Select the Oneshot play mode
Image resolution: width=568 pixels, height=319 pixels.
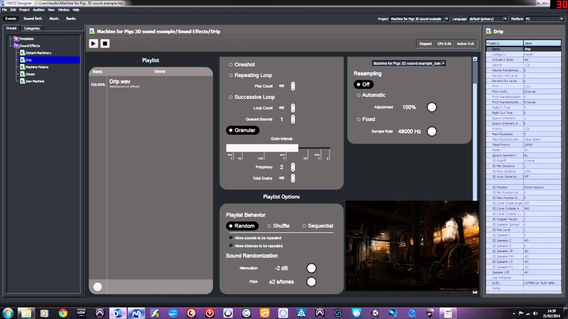[x=242, y=65]
